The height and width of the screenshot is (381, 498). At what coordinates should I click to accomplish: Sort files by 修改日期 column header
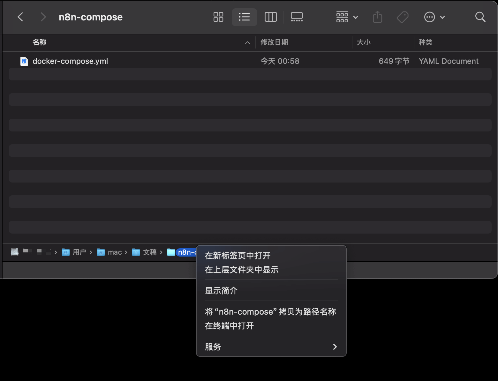tap(274, 42)
